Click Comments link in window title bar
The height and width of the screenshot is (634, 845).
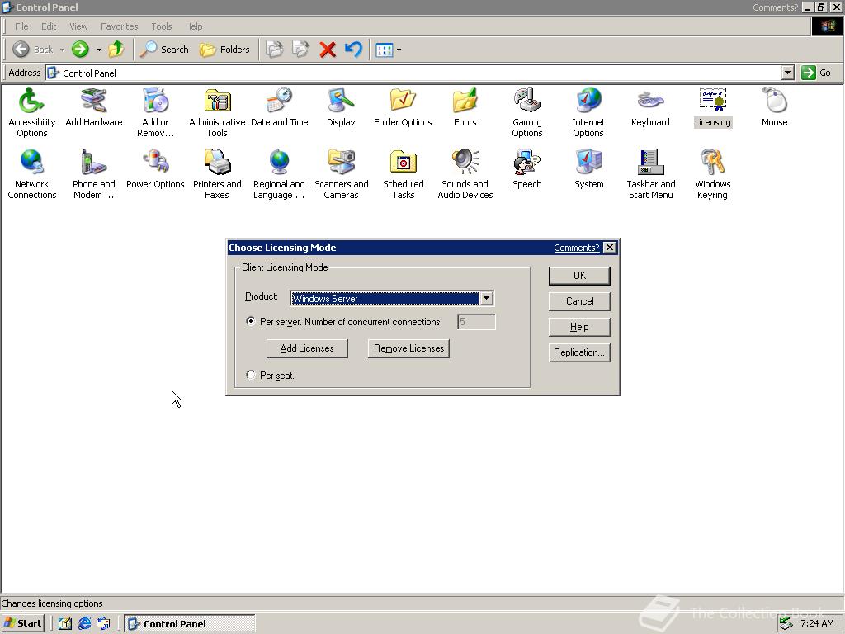(x=775, y=7)
